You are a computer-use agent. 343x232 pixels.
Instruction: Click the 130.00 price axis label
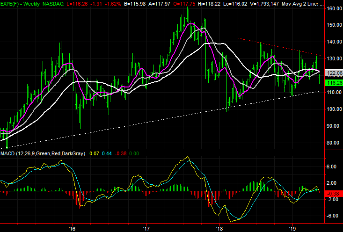334,58
